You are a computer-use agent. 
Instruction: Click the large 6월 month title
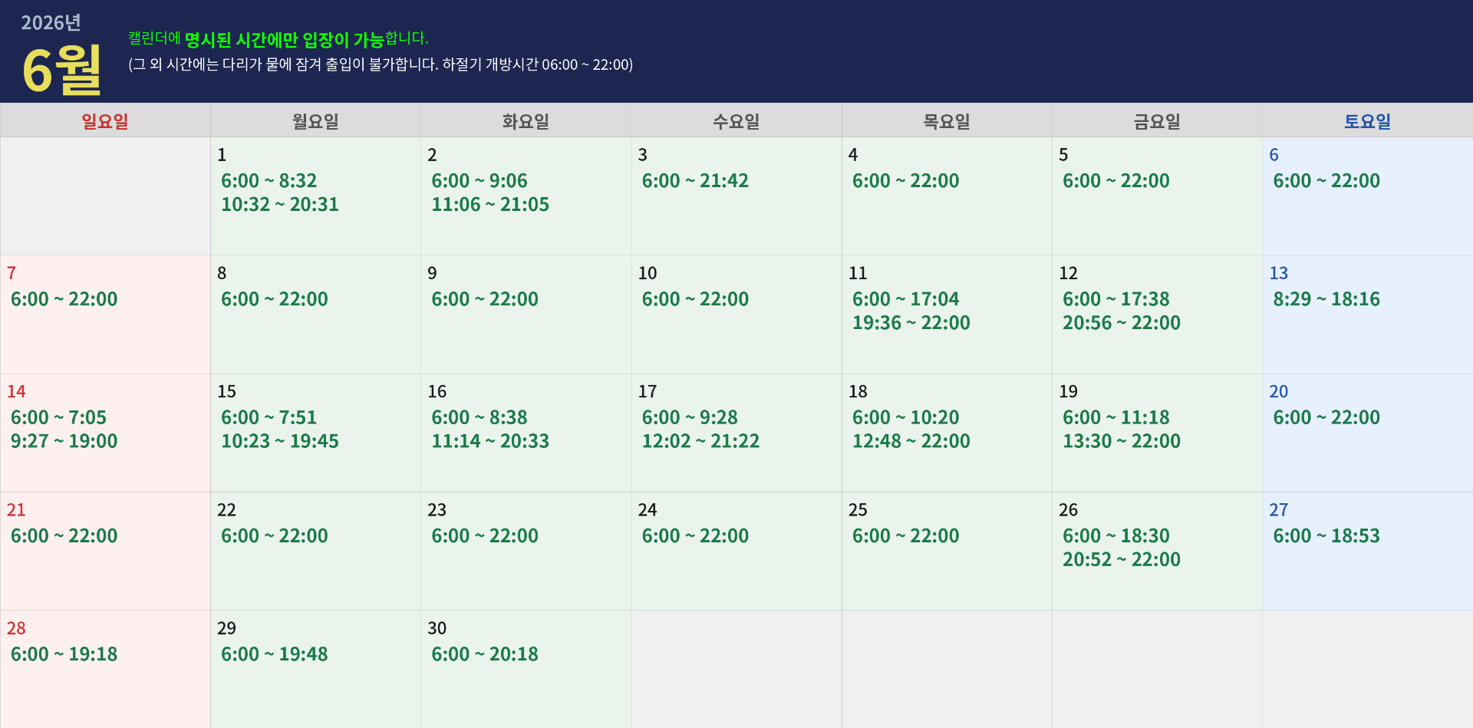(62, 70)
